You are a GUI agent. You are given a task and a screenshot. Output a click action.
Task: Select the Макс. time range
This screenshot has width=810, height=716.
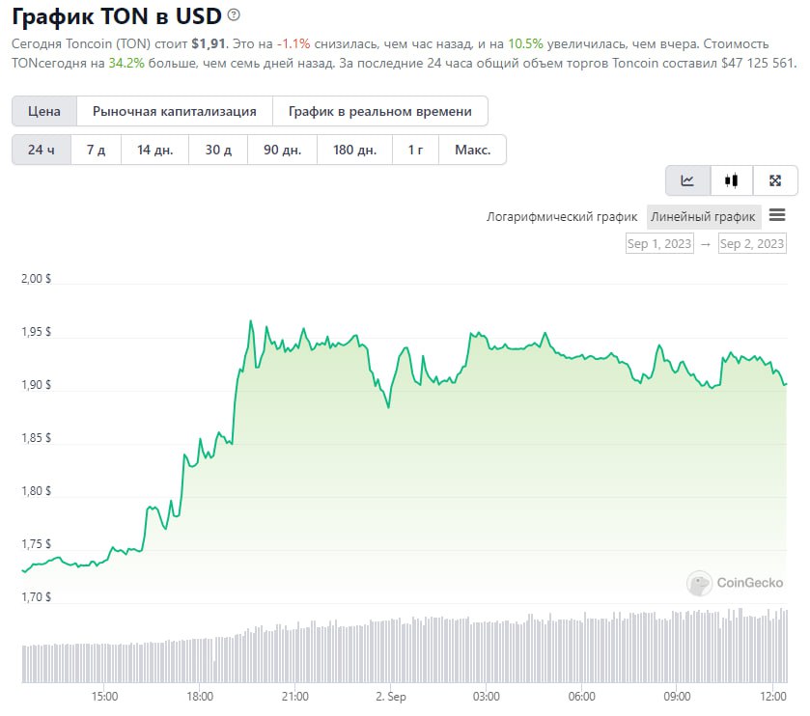coord(473,150)
